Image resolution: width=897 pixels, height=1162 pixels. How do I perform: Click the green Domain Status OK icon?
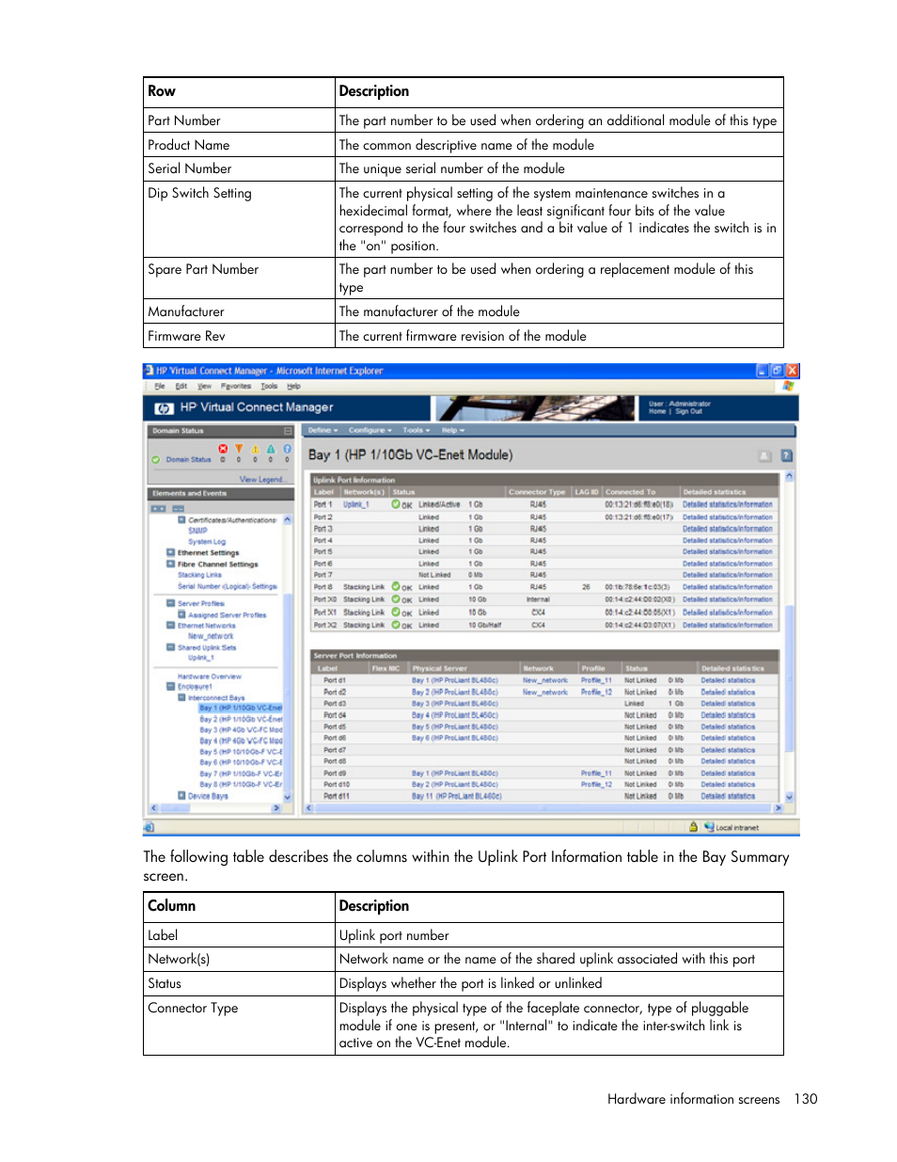[x=156, y=460]
